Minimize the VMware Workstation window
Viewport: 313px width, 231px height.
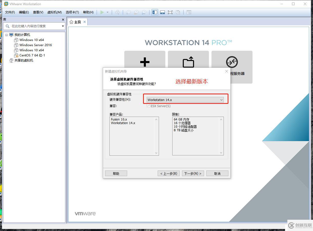pyautogui.click(x=282, y=4)
